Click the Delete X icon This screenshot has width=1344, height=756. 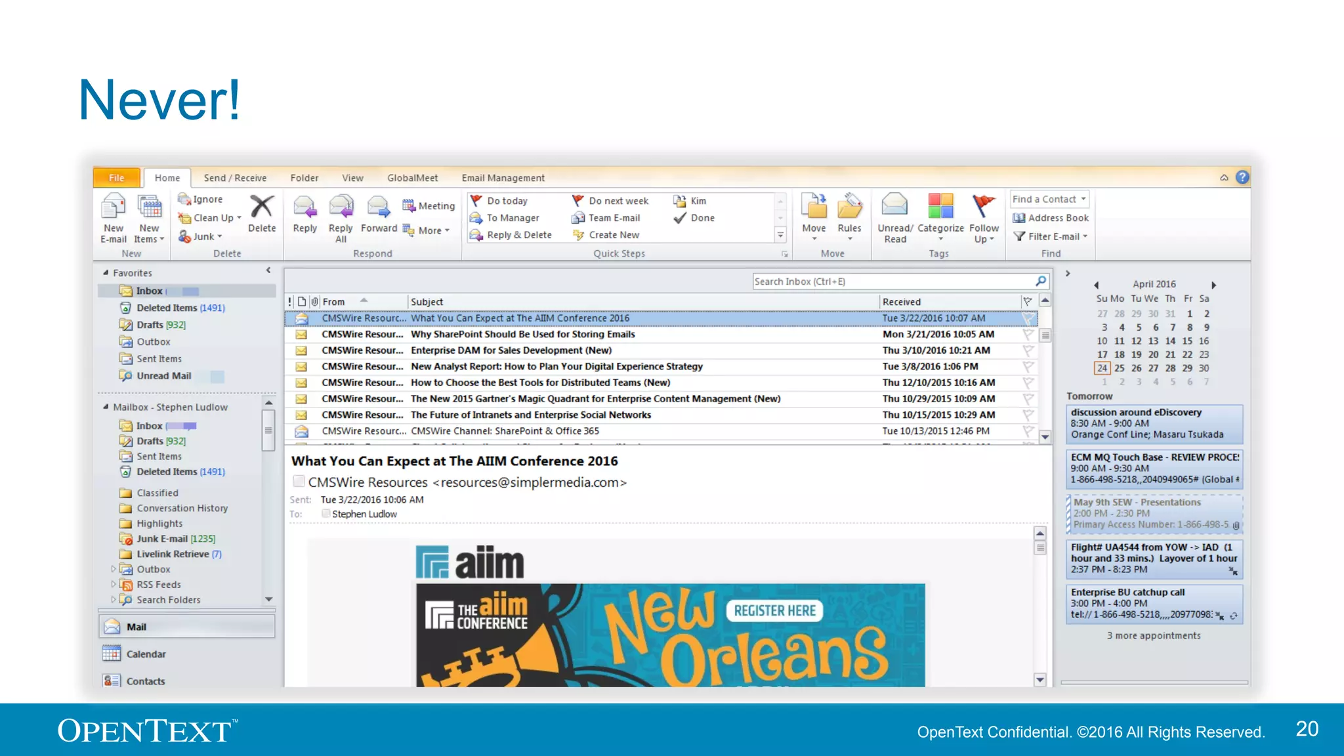click(x=262, y=207)
